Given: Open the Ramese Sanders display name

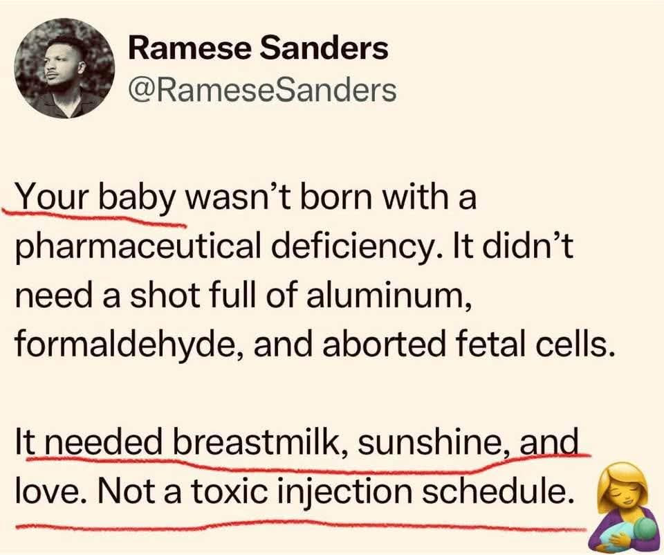Looking at the screenshot, I should [259, 49].
